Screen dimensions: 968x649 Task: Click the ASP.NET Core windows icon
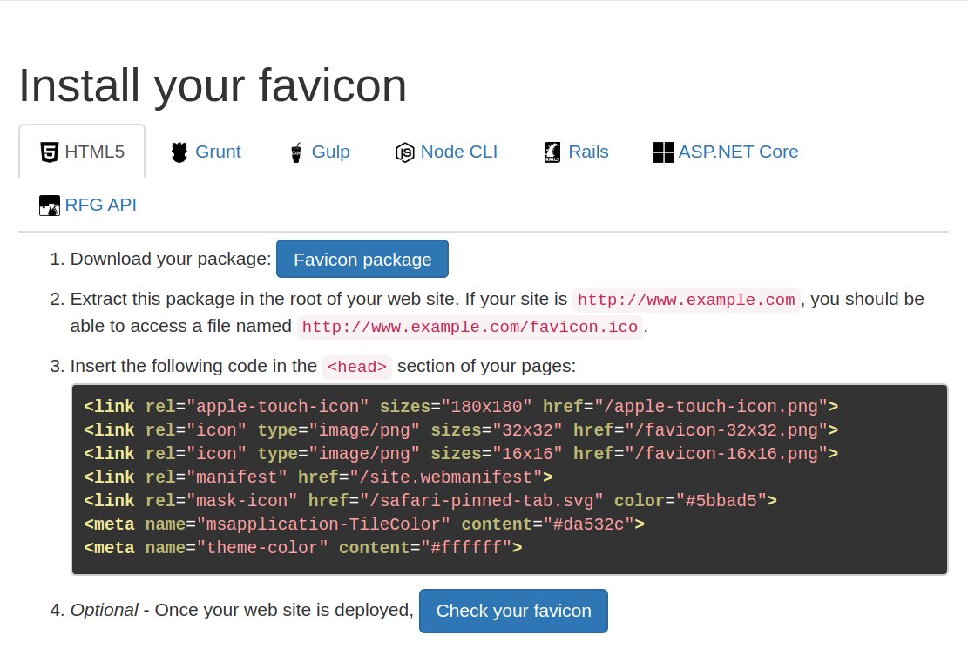(664, 152)
